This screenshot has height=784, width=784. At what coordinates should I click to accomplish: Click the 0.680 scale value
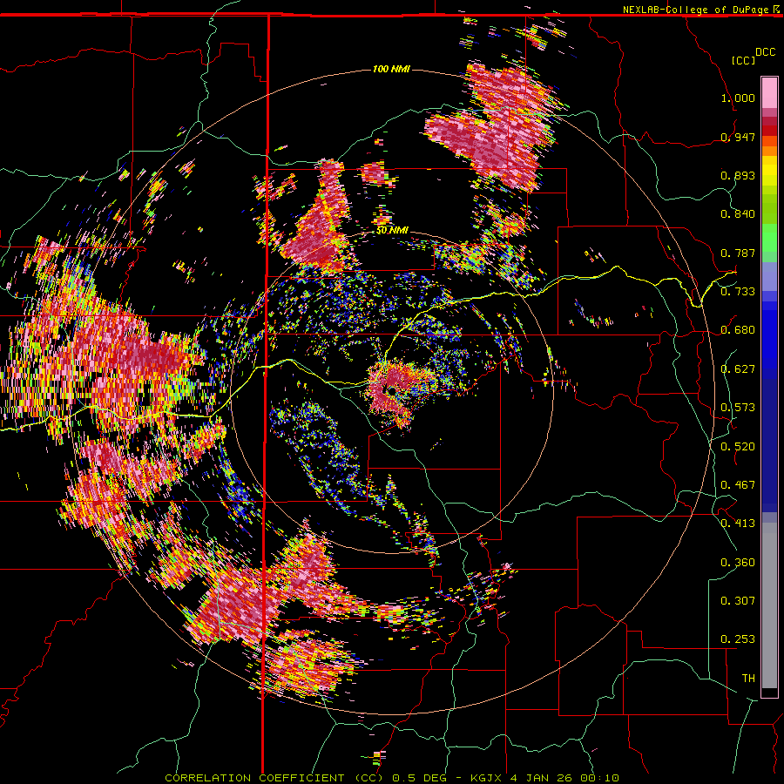(738, 330)
